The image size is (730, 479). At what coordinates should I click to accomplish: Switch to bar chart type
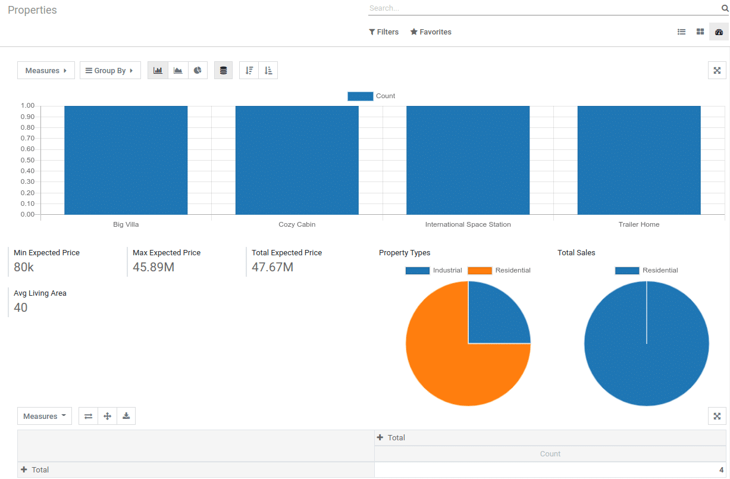[158, 70]
